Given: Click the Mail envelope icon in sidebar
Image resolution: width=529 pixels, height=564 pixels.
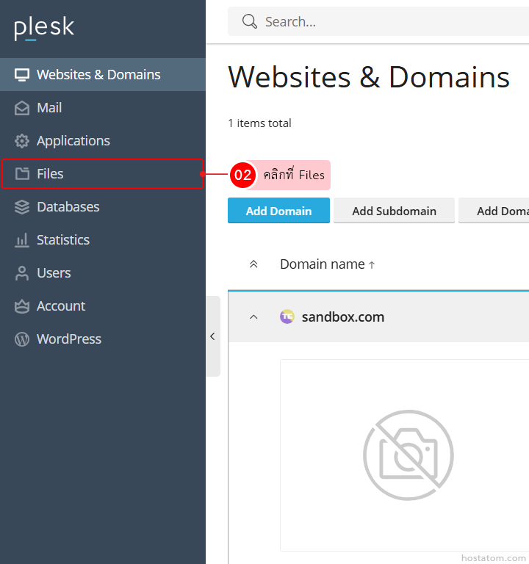Looking at the screenshot, I should tap(22, 108).
